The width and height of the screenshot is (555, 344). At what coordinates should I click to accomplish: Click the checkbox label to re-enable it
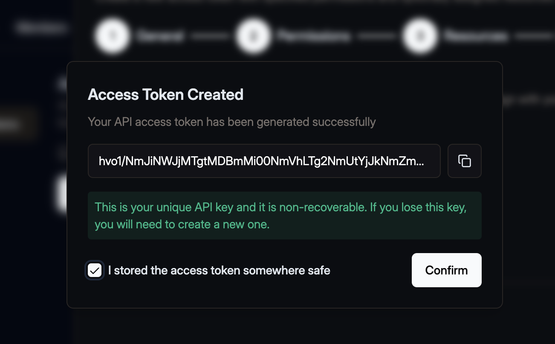[219, 270]
